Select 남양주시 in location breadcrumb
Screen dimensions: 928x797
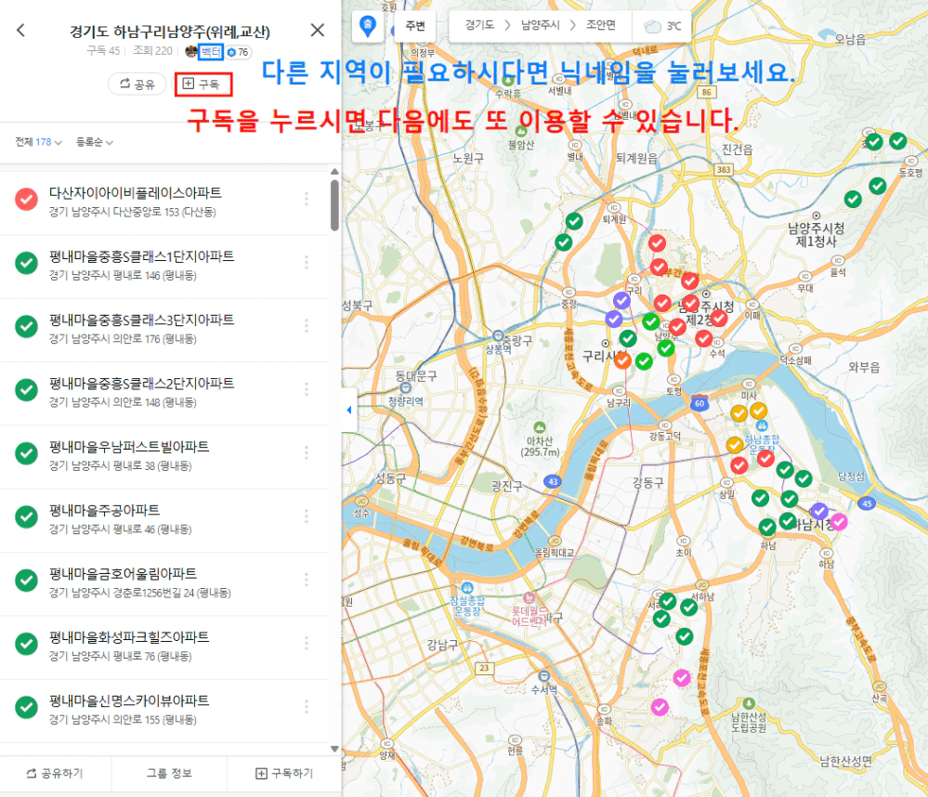(x=541, y=25)
